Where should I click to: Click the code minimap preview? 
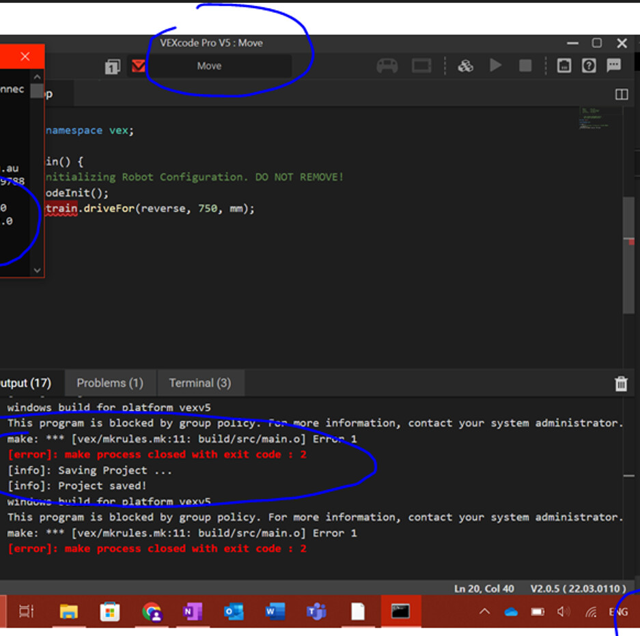594,119
